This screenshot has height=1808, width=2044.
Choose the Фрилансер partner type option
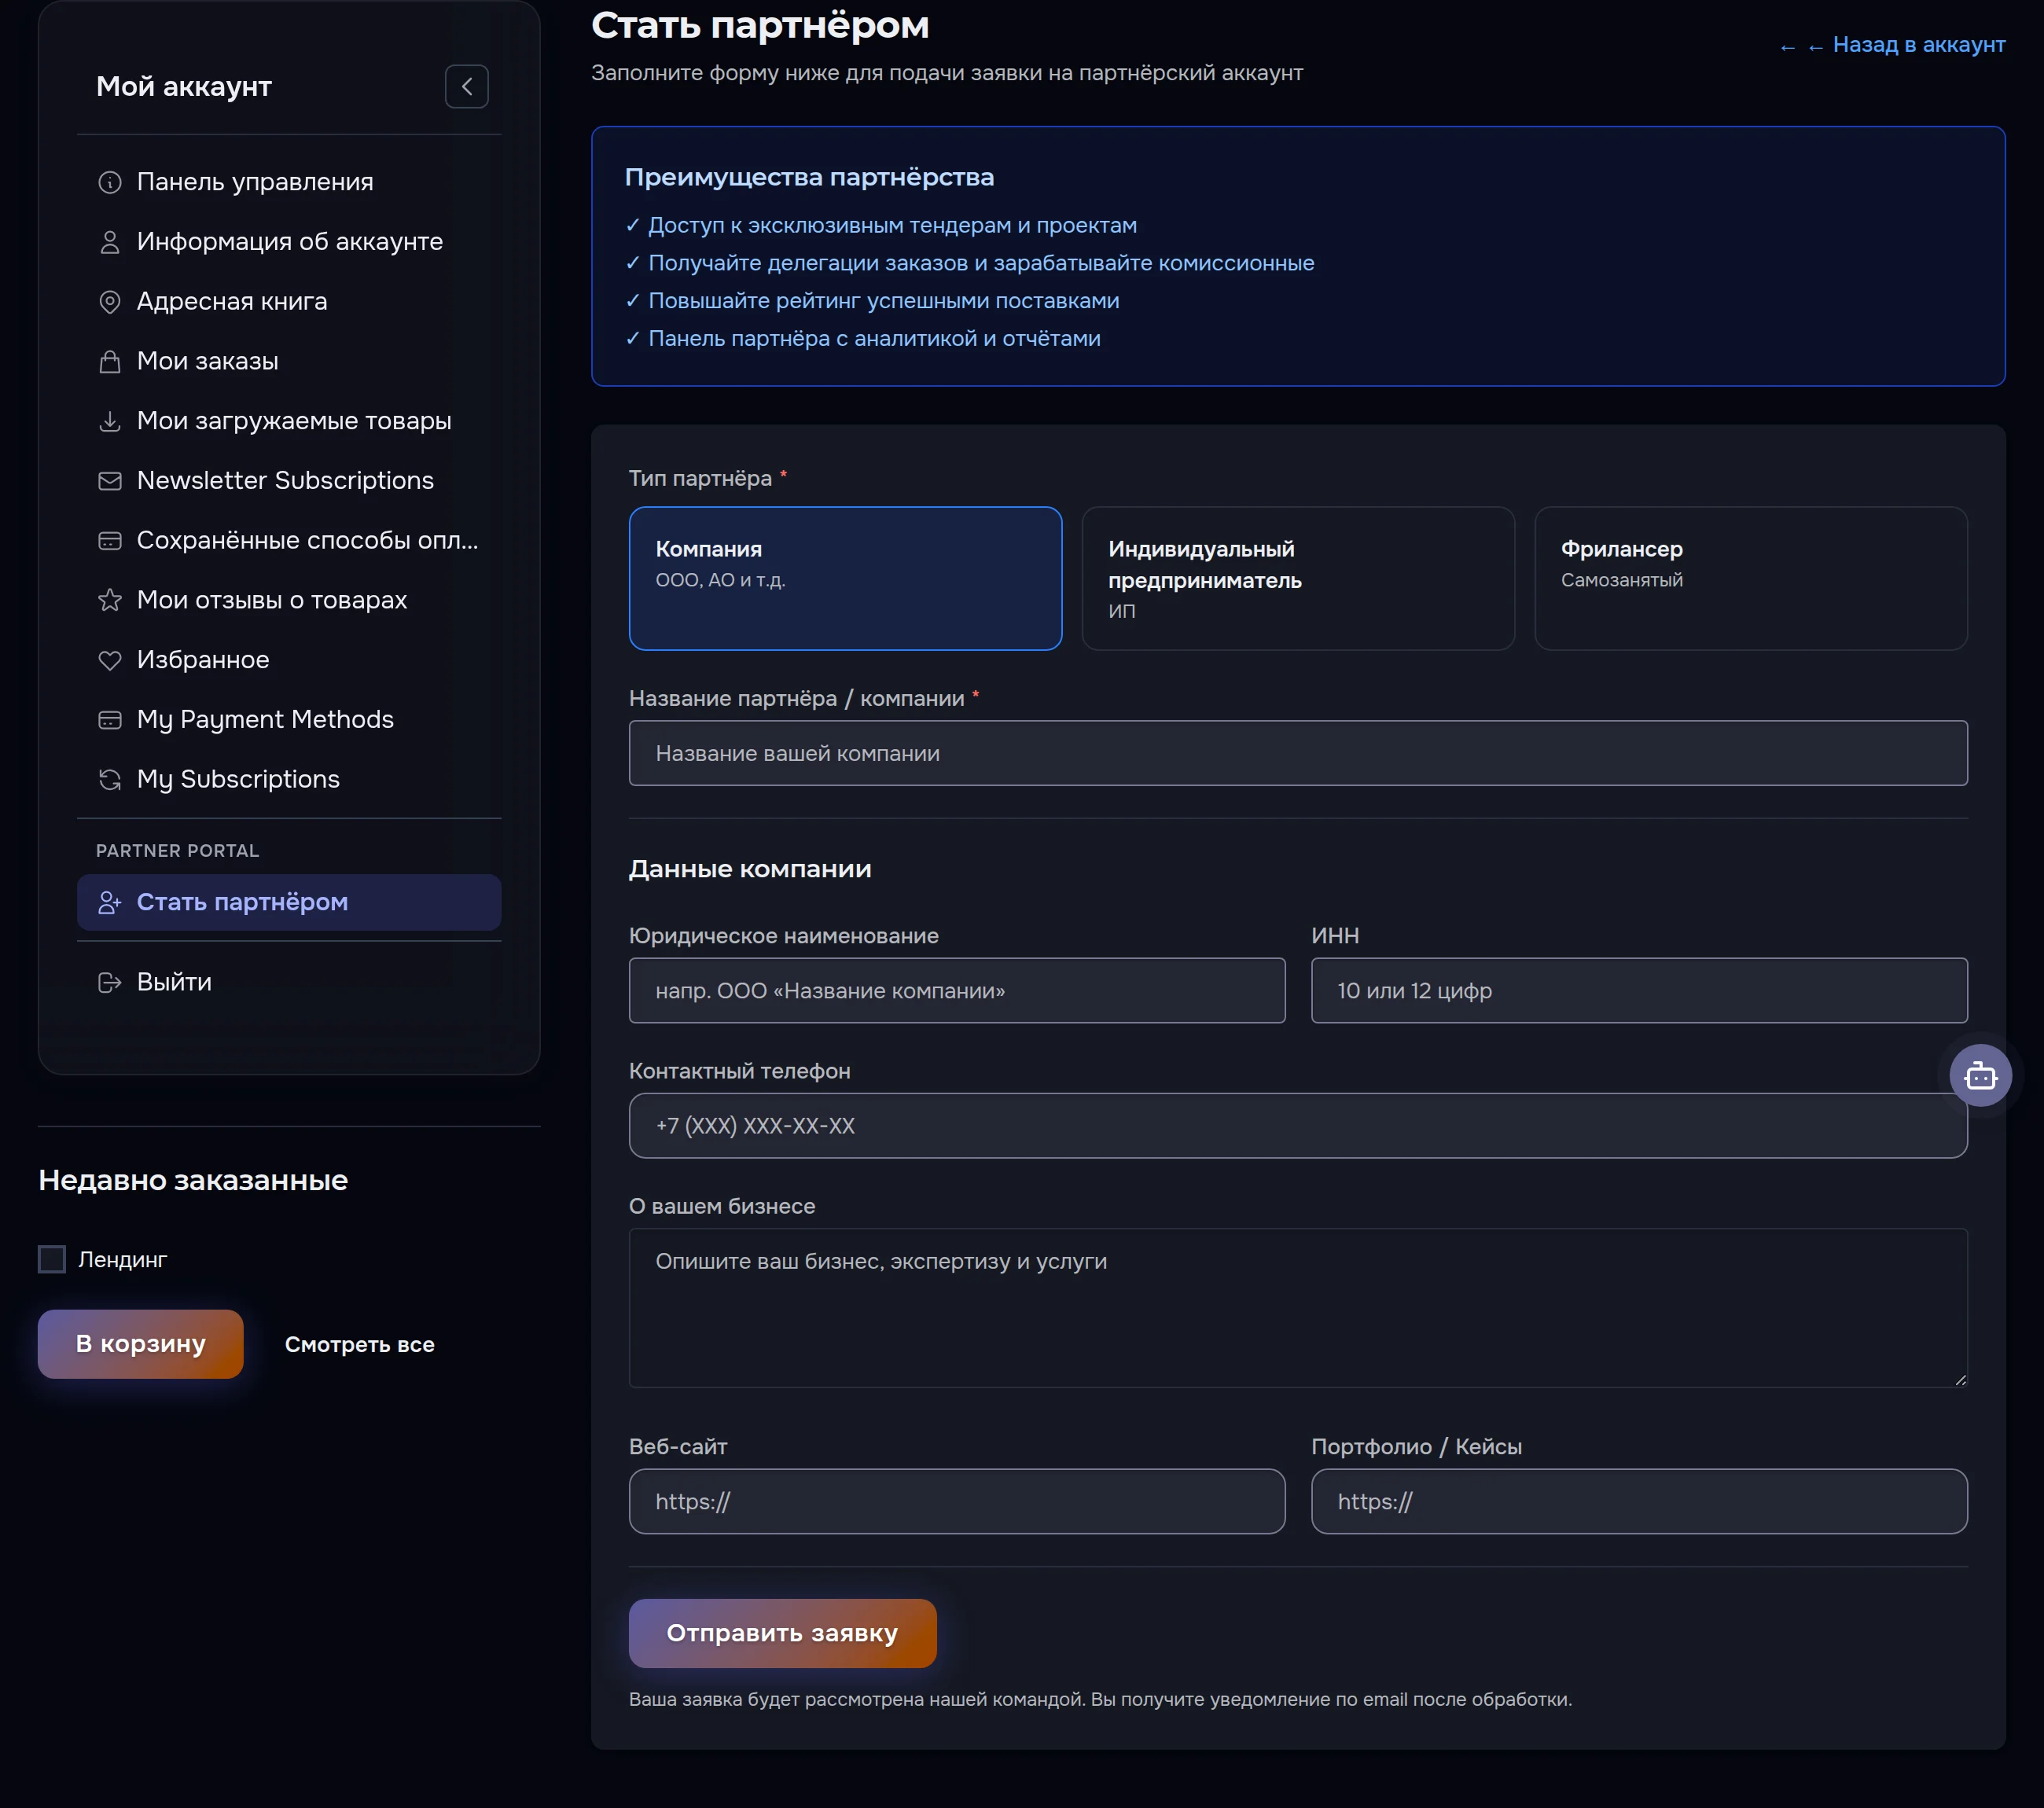point(1751,578)
